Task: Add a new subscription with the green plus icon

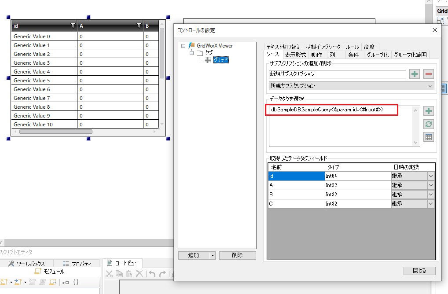Action: click(x=414, y=74)
